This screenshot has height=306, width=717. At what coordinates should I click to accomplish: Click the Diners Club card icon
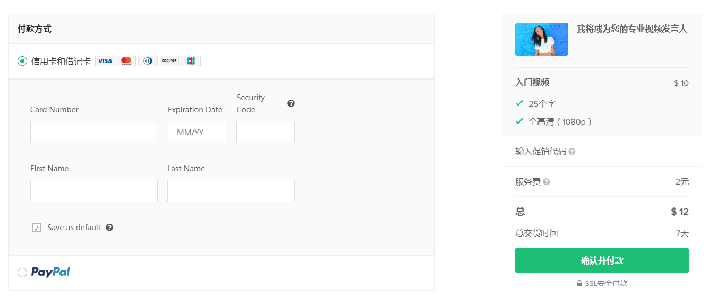coord(148,61)
